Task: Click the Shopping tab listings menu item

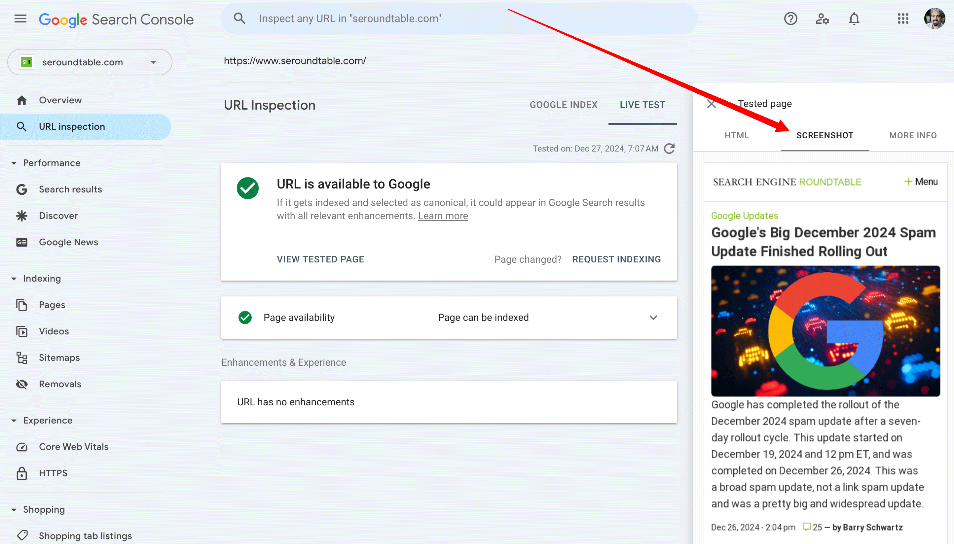Action: 84,535
